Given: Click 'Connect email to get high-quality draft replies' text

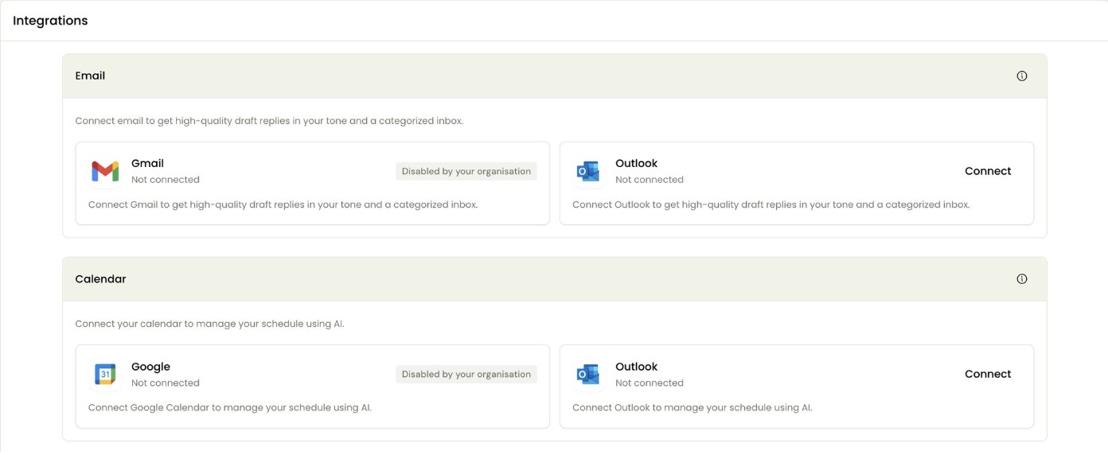Looking at the screenshot, I should tap(269, 121).
